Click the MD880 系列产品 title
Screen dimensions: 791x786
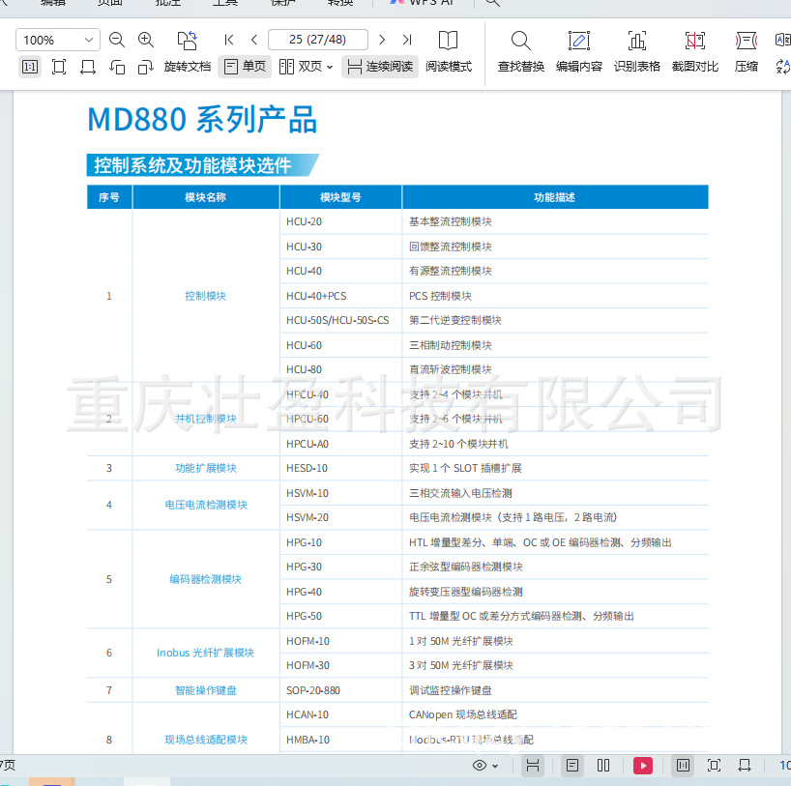click(202, 120)
